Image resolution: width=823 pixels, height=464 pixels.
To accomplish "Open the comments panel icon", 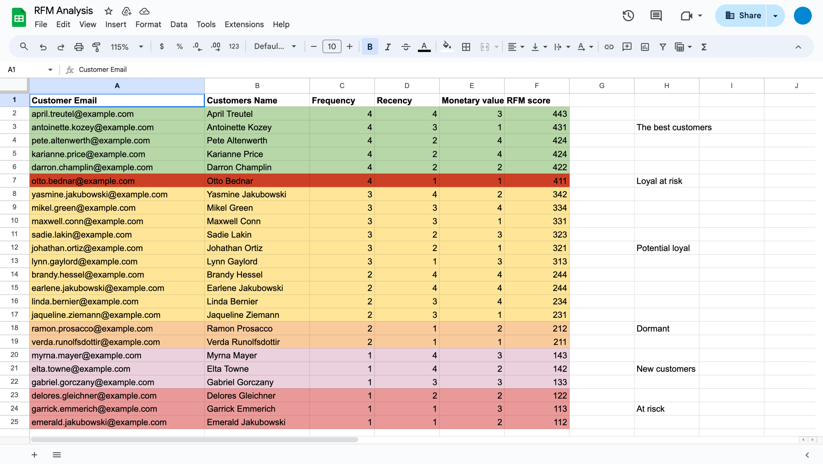I will coord(656,16).
